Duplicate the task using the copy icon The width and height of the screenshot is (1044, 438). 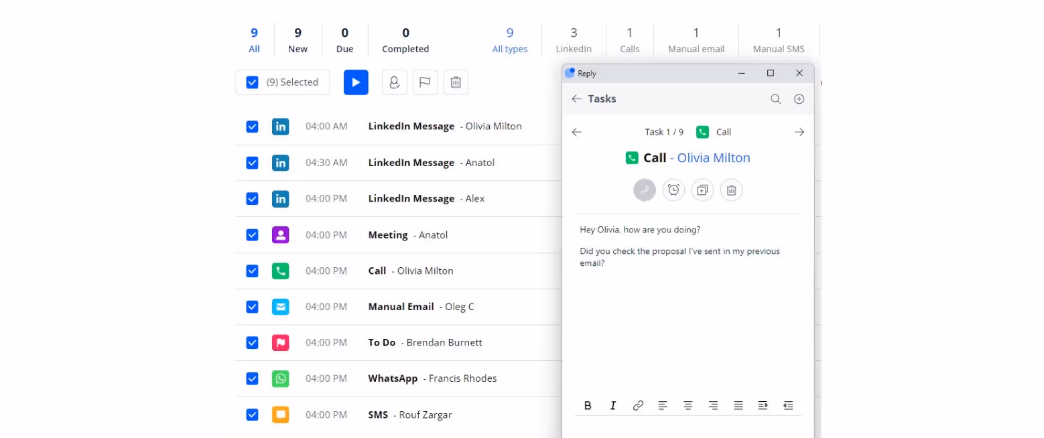click(702, 190)
